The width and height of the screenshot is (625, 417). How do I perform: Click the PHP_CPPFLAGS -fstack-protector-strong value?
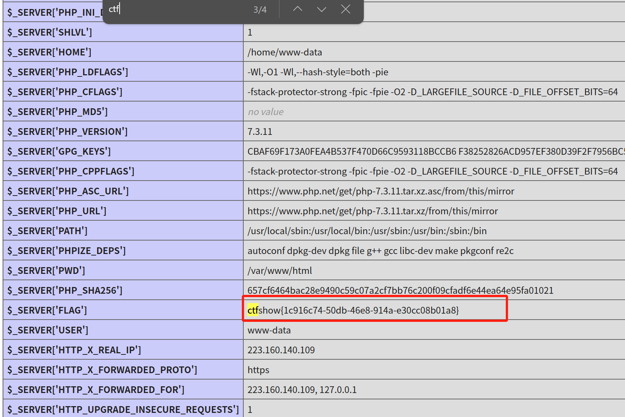click(x=432, y=171)
